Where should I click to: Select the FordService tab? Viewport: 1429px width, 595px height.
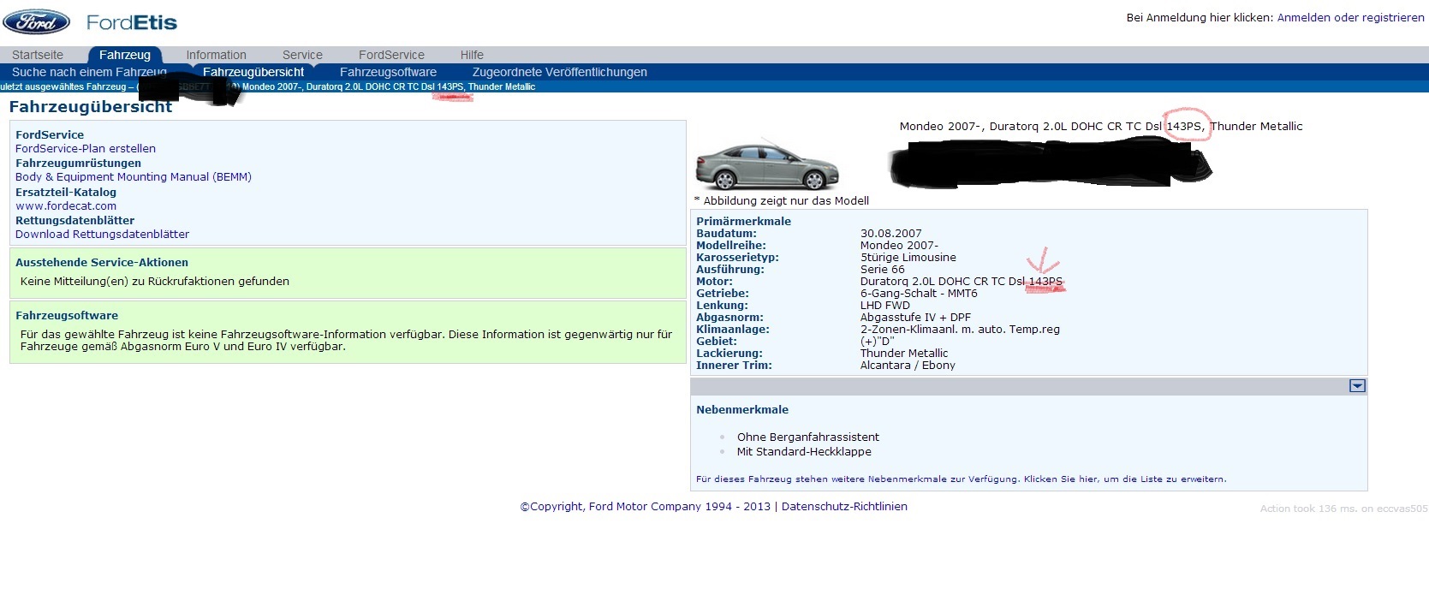coord(391,55)
